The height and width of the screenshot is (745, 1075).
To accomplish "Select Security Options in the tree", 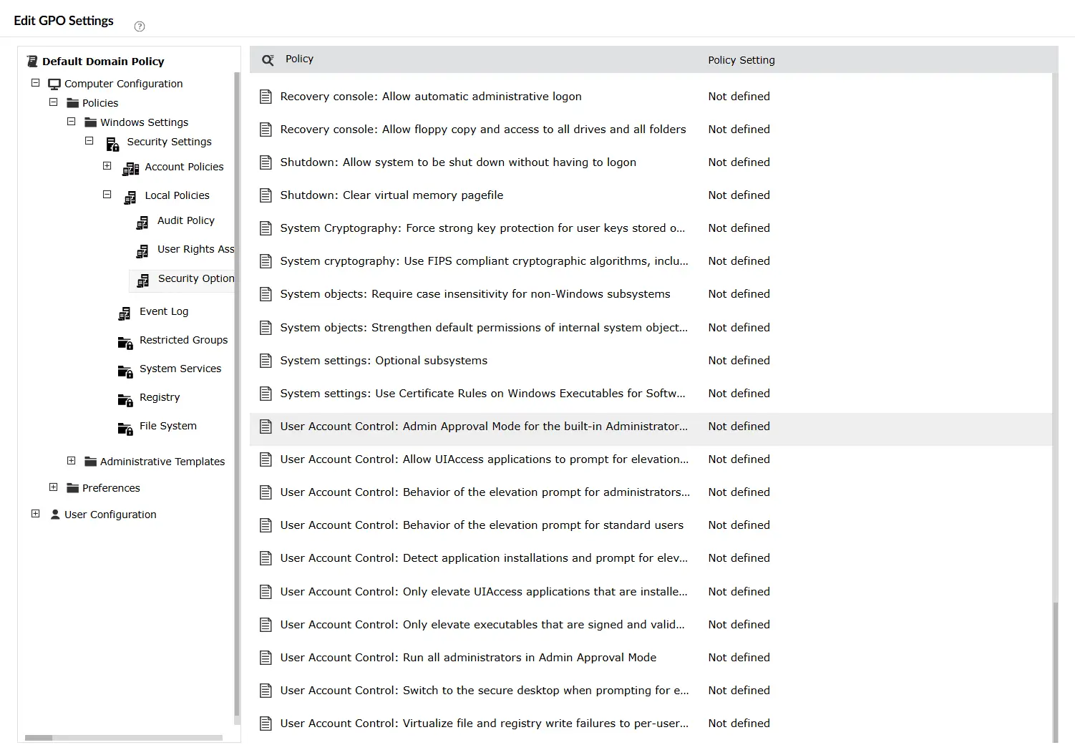I will coord(196,278).
